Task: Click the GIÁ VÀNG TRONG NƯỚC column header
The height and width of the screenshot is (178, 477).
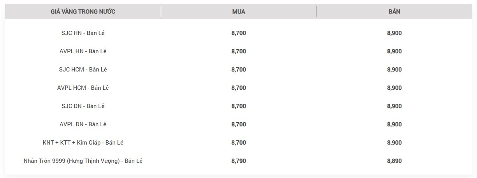Action: click(x=83, y=12)
